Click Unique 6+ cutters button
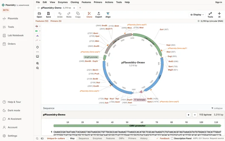225x141 pixels. pos(56,138)
